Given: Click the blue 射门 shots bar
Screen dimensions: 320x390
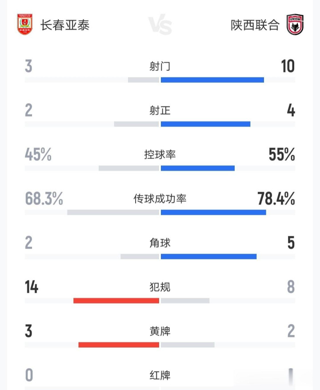Looking at the screenshot, I should pos(212,80).
